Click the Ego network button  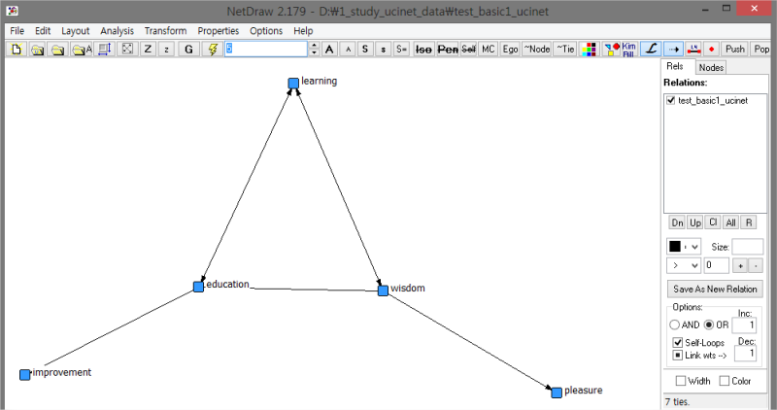[x=510, y=50]
